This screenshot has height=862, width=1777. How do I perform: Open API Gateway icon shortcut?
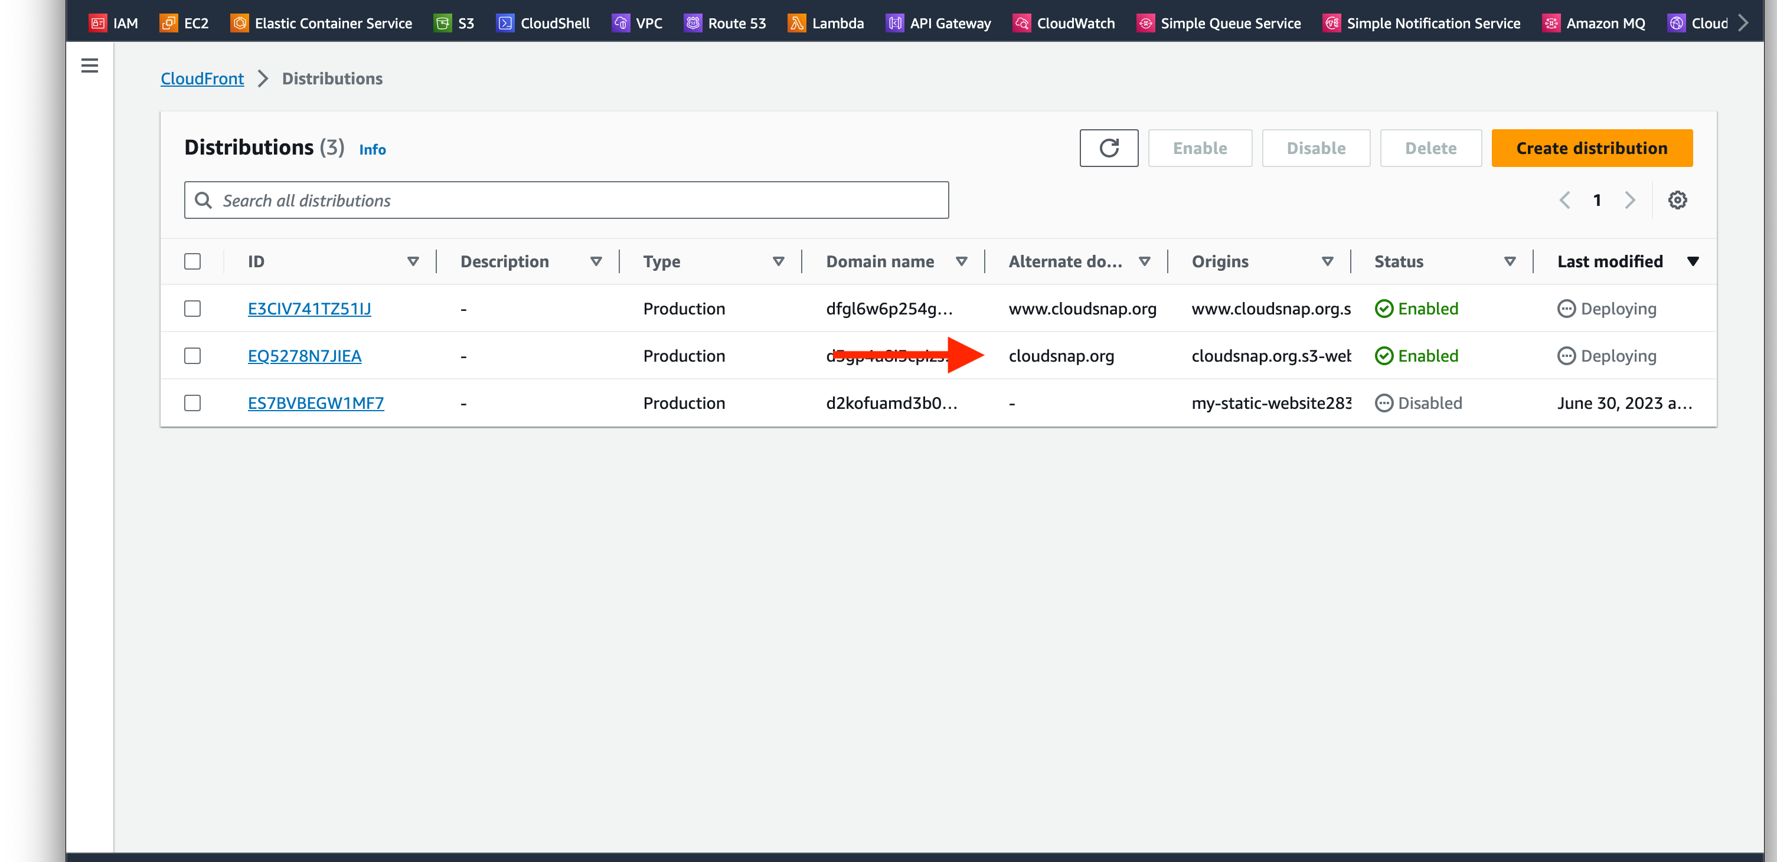895,24
